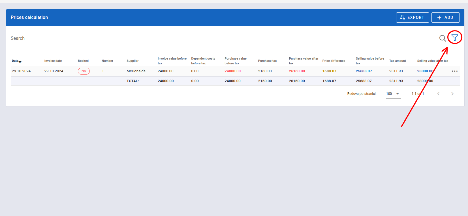Sort by Invoice date column header
The height and width of the screenshot is (216, 468).
pyautogui.click(x=53, y=61)
